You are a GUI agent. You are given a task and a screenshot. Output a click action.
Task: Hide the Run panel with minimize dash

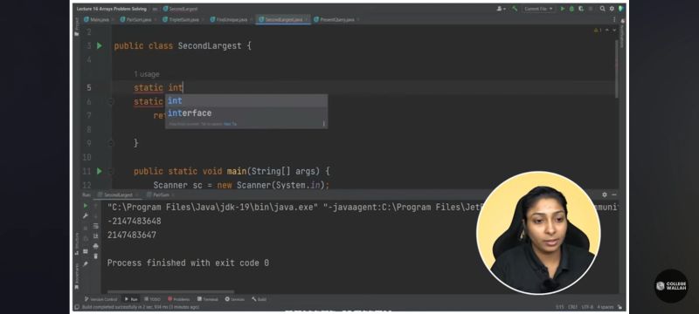point(614,195)
